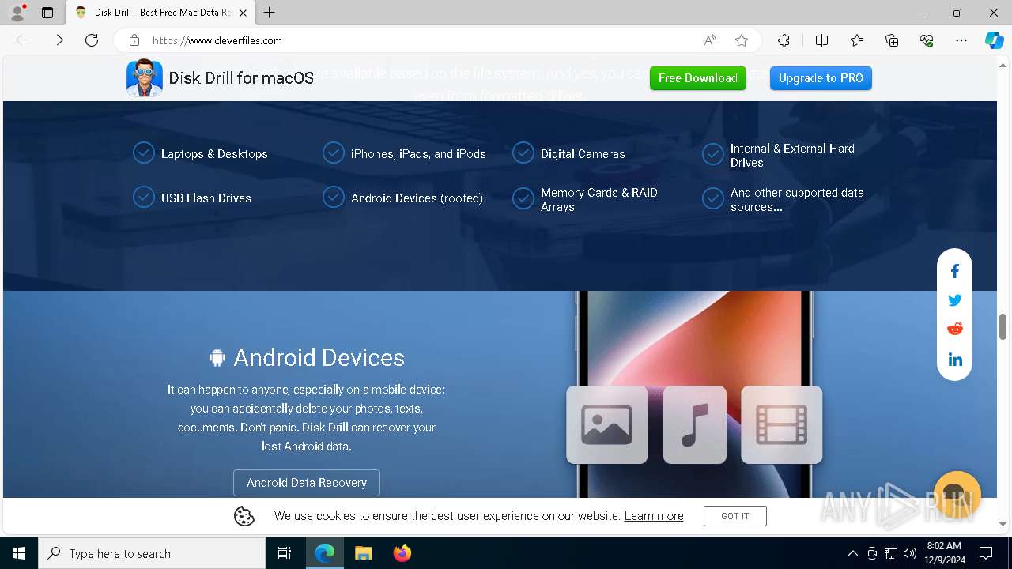Open Settings and more ellipsis menu

[961, 40]
